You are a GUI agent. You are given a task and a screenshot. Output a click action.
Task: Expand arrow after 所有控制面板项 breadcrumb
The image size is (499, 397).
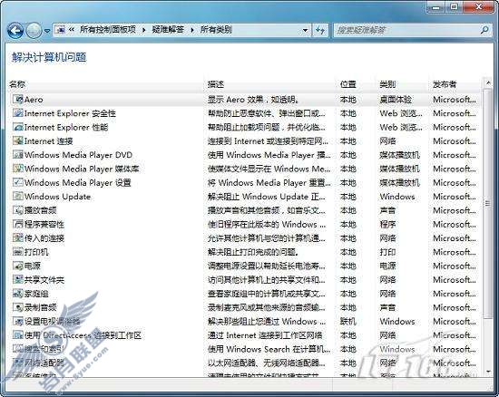(144, 30)
